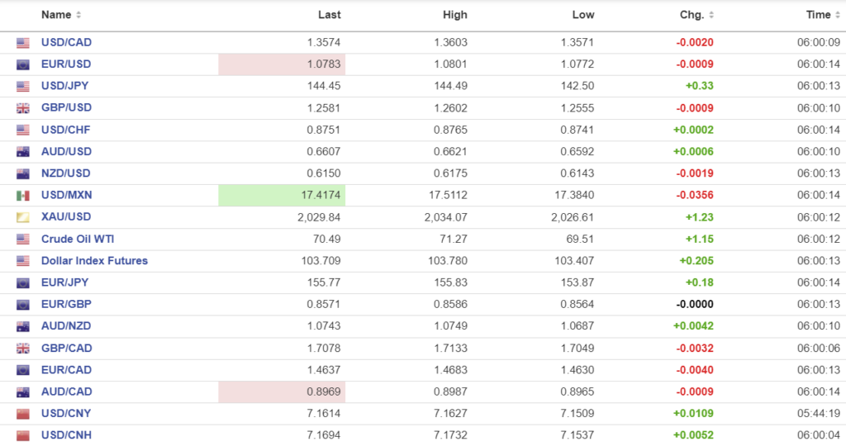Click the flag icon beside Crude Oil WTI
Screen dimensions: 846x446
(23, 240)
